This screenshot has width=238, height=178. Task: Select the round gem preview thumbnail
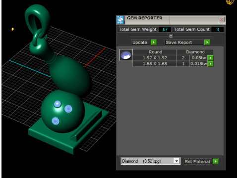pyautogui.click(x=126, y=55)
